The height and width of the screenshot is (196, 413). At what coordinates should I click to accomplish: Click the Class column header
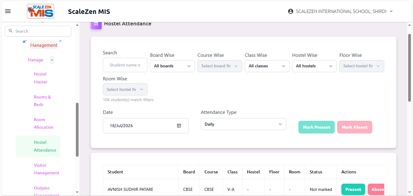pos(233,172)
